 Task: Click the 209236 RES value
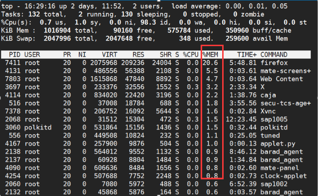[133, 63]
